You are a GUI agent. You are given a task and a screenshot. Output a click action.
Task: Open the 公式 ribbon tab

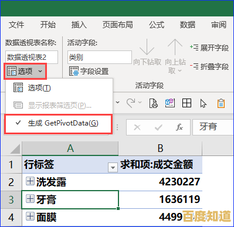157,25
